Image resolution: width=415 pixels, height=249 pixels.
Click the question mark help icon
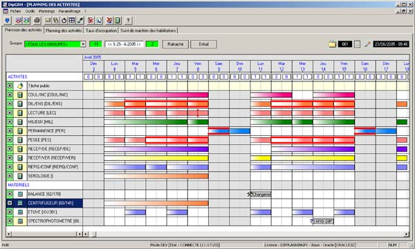pyautogui.click(x=128, y=20)
